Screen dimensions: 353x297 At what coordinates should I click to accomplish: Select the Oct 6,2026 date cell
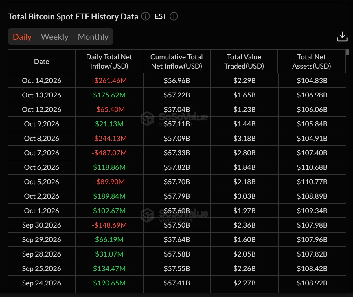(42, 167)
